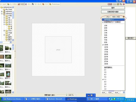This screenshot has width=136, height=102.
Task: Click the folder tree scroll-down arrow
Action: [13, 40]
